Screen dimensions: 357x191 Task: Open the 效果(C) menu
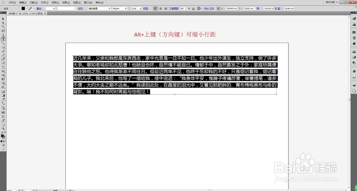click(66, 2)
